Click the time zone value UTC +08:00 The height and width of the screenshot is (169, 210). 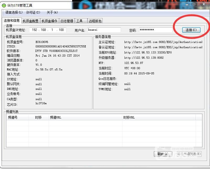tap(132, 68)
